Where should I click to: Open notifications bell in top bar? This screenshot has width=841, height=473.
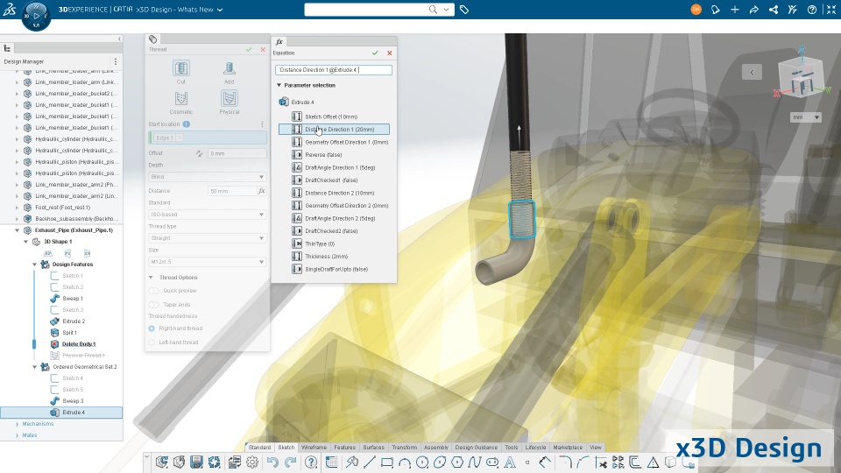pyautogui.click(x=716, y=10)
